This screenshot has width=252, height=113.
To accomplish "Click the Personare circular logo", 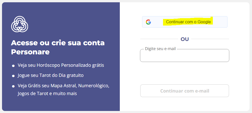I will pyautogui.click(x=20, y=24).
